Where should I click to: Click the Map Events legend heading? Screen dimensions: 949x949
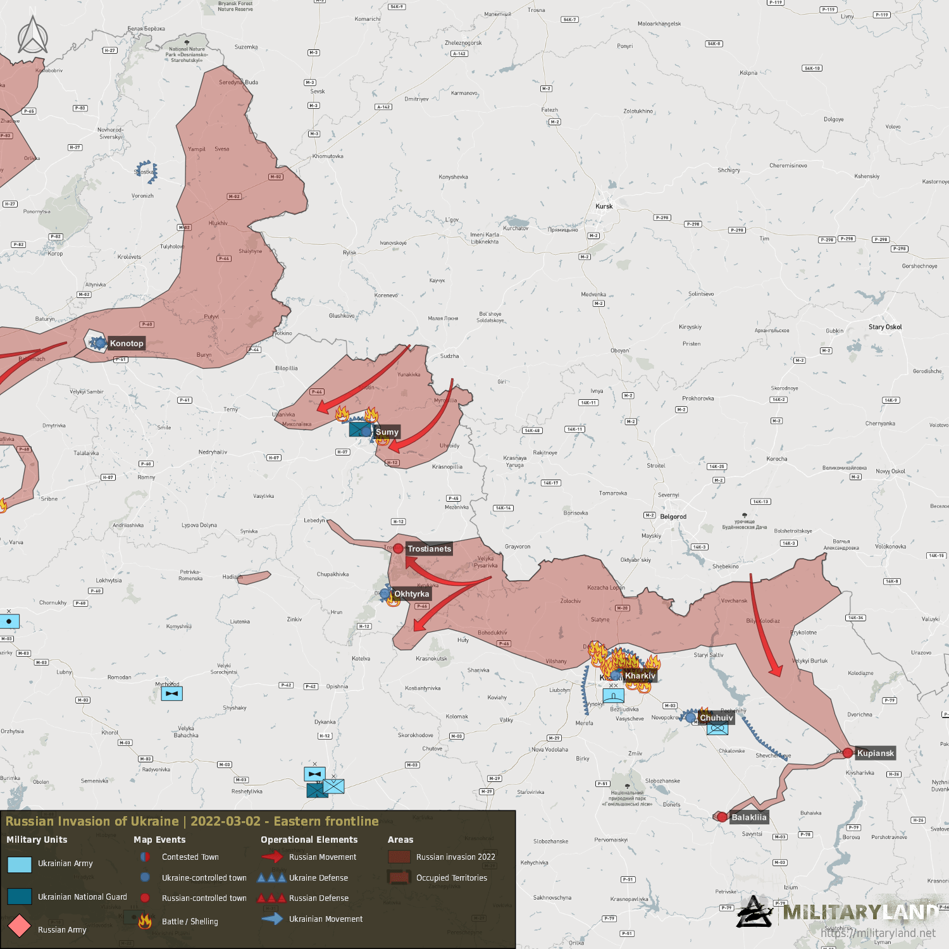point(159,840)
